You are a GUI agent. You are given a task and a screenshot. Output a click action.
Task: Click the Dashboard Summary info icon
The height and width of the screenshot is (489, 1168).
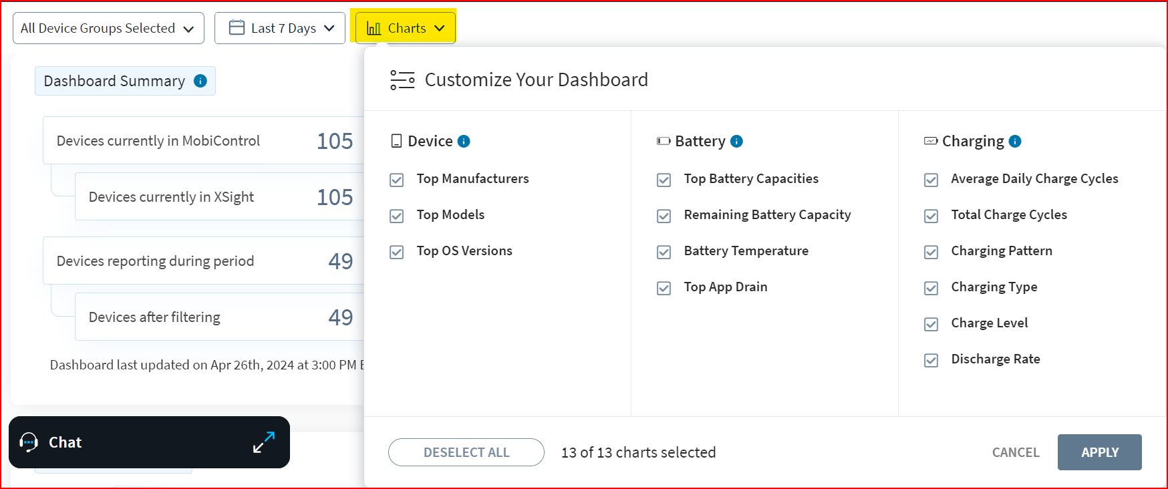point(200,81)
